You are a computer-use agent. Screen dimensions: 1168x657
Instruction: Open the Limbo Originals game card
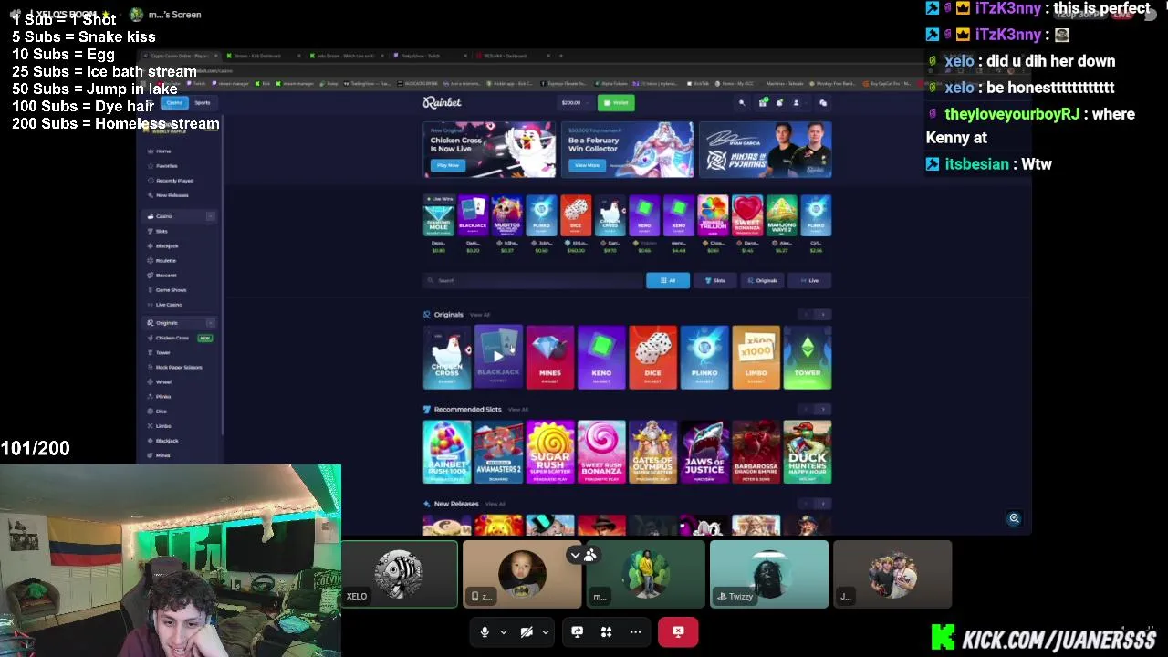pos(756,358)
